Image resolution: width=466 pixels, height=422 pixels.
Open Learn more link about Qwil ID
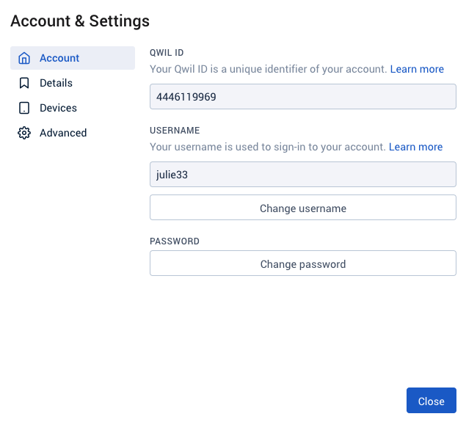click(417, 69)
